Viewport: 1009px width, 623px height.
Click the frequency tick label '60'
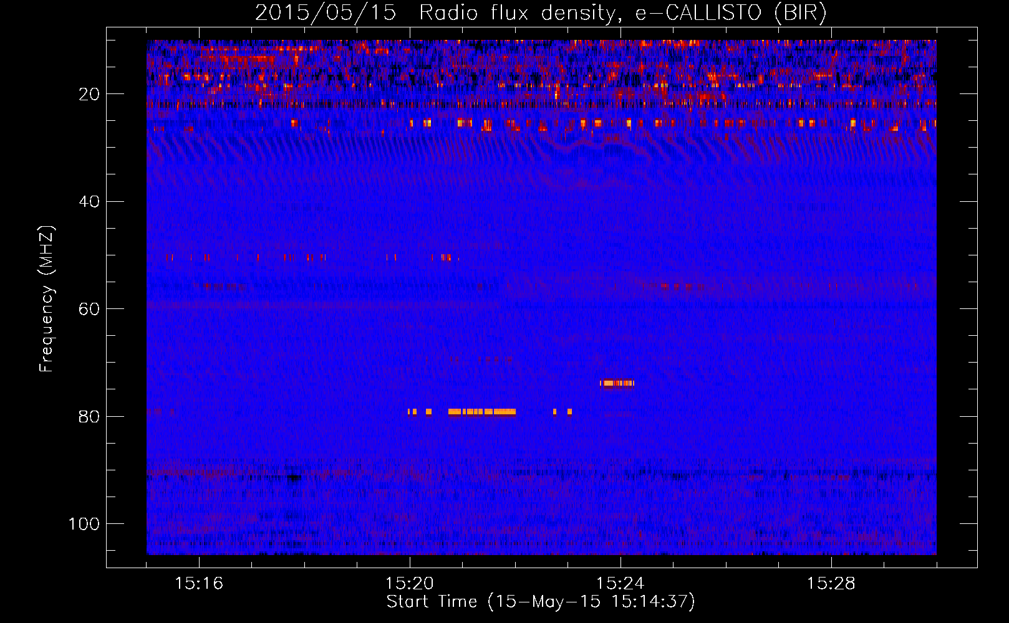[90, 309]
